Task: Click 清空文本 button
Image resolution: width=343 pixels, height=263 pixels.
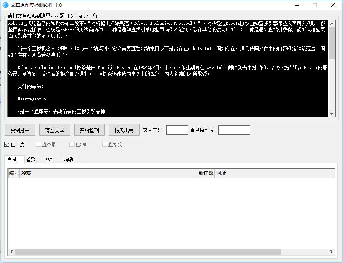Action: coord(55,130)
